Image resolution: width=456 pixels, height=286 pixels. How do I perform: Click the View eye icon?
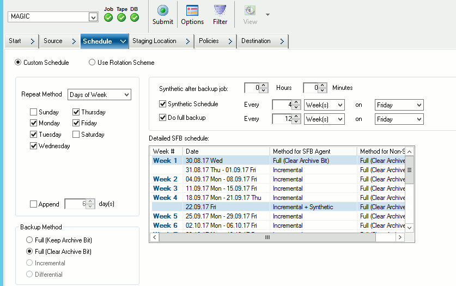click(x=250, y=11)
